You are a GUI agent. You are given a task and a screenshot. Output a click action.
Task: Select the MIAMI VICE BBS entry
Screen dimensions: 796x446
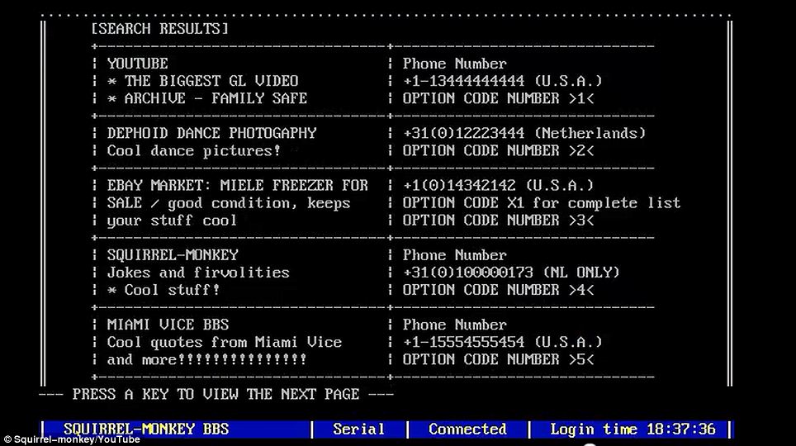(x=168, y=325)
